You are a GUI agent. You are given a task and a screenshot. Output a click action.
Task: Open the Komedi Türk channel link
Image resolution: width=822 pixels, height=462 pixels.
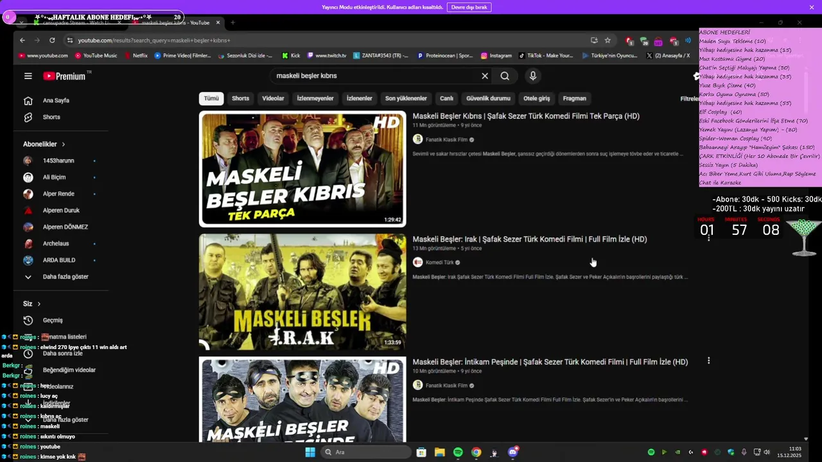(439, 262)
